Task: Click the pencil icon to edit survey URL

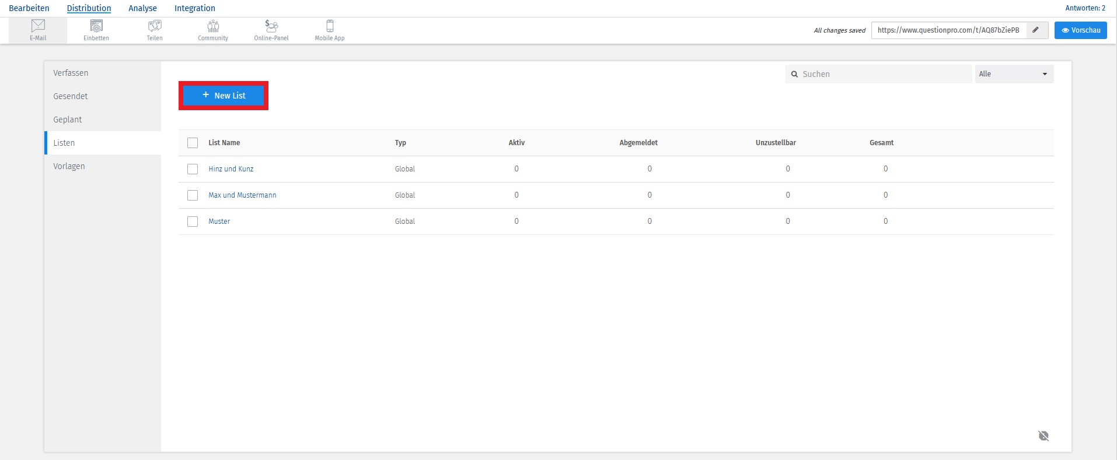Action: click(1036, 30)
